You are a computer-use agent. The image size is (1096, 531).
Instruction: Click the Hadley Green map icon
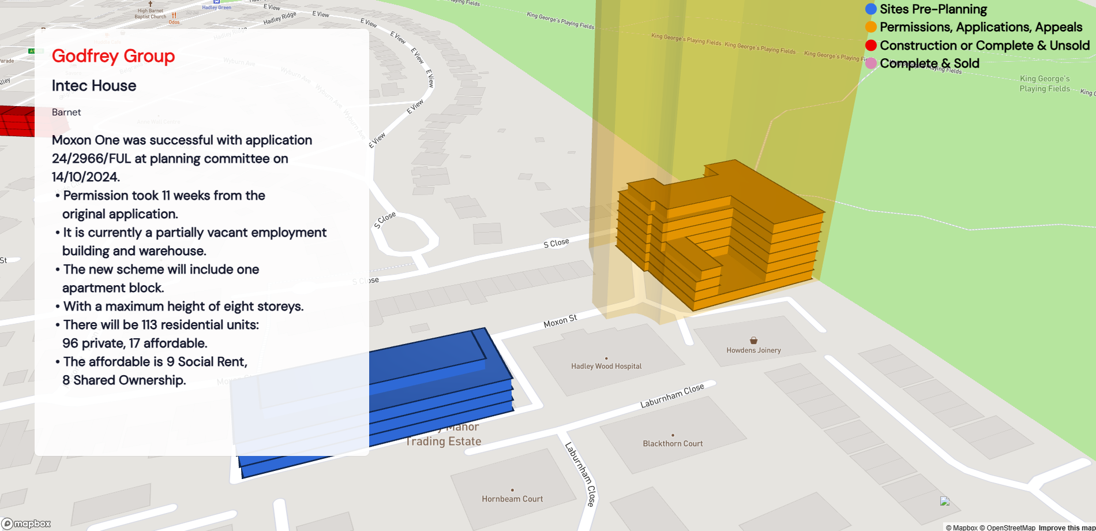(x=216, y=2)
